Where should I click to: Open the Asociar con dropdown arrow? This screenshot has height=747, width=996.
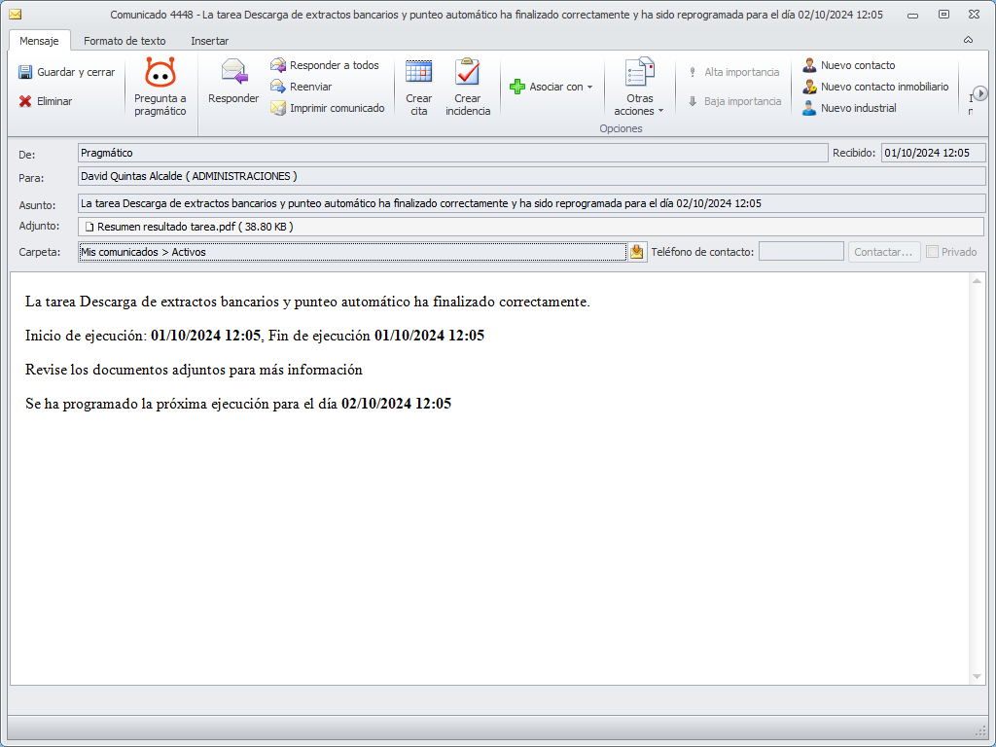[589, 87]
